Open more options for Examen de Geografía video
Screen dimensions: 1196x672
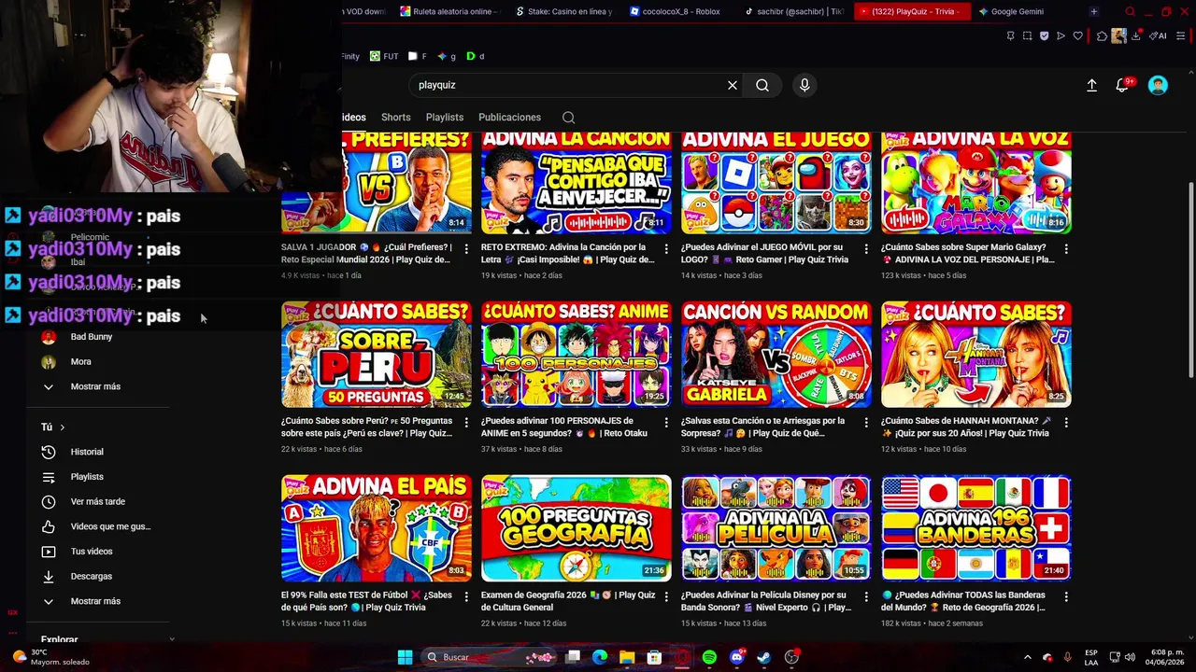tap(666, 596)
